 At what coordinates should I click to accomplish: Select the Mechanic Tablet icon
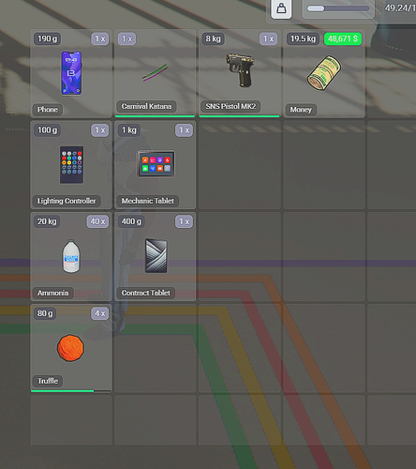(x=156, y=163)
